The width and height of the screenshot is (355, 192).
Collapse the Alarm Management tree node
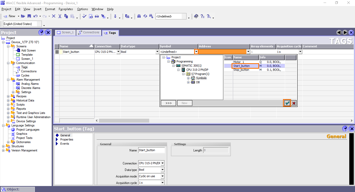point(8,80)
